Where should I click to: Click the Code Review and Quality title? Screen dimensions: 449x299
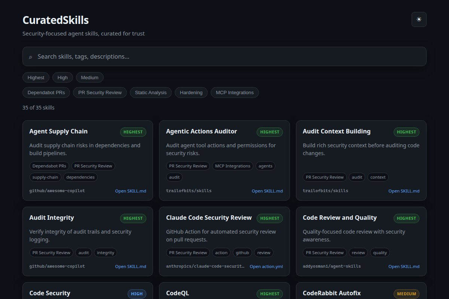pos(340,218)
